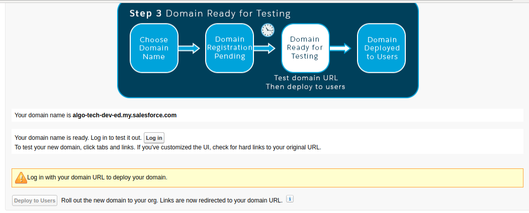
Task: Select the white Domain Ready for Testing box
Action: click(305, 48)
